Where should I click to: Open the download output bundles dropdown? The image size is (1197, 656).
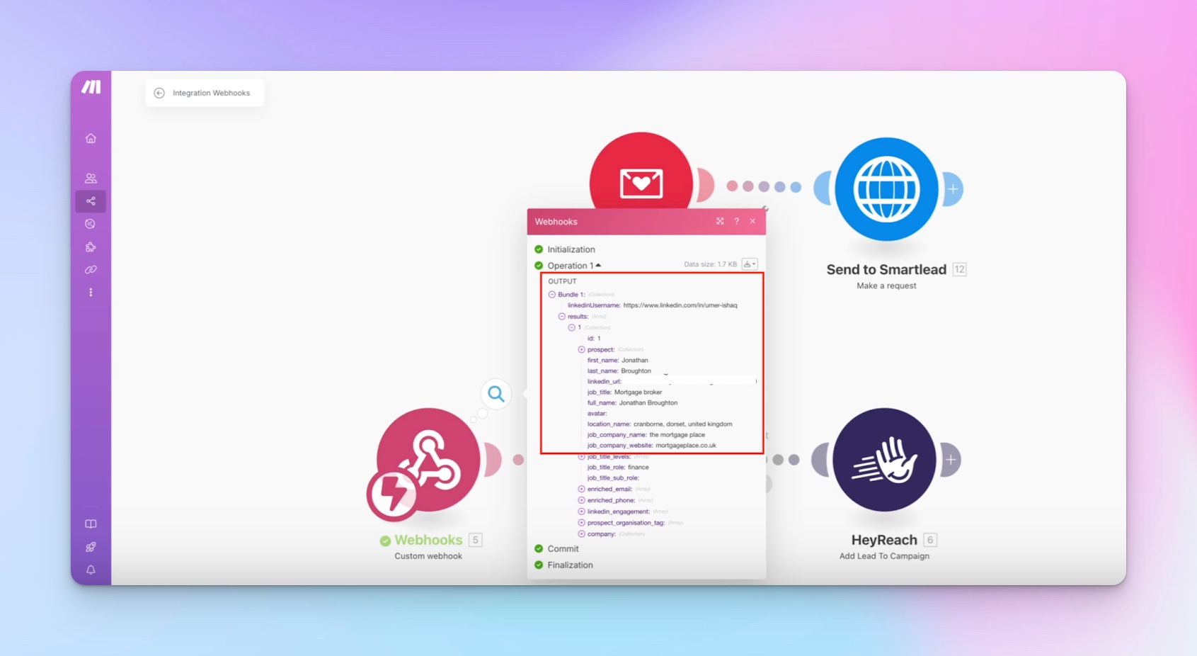point(750,264)
